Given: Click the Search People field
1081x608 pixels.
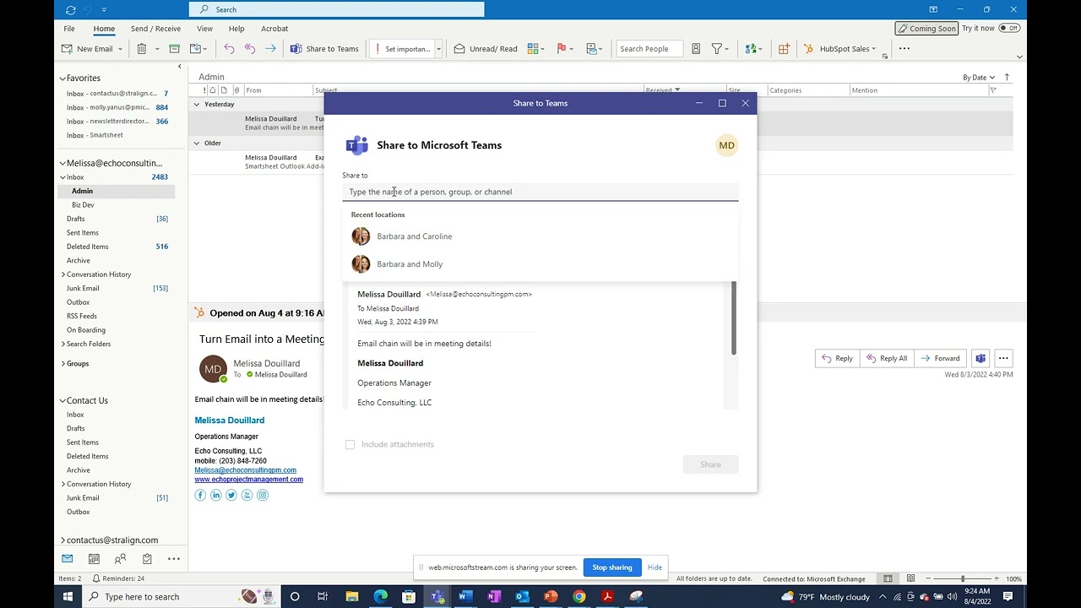Looking at the screenshot, I should pos(649,49).
